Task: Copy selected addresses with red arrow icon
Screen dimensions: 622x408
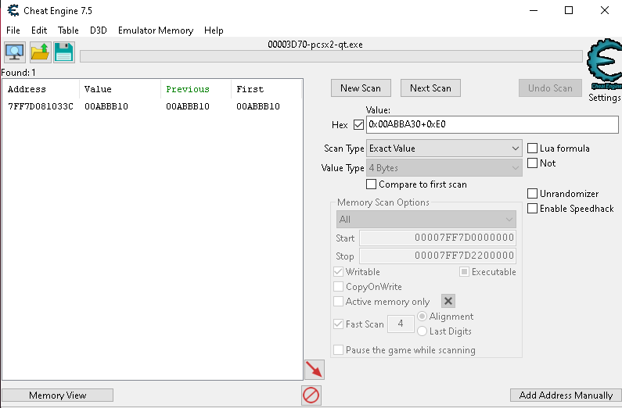Action: (x=315, y=370)
